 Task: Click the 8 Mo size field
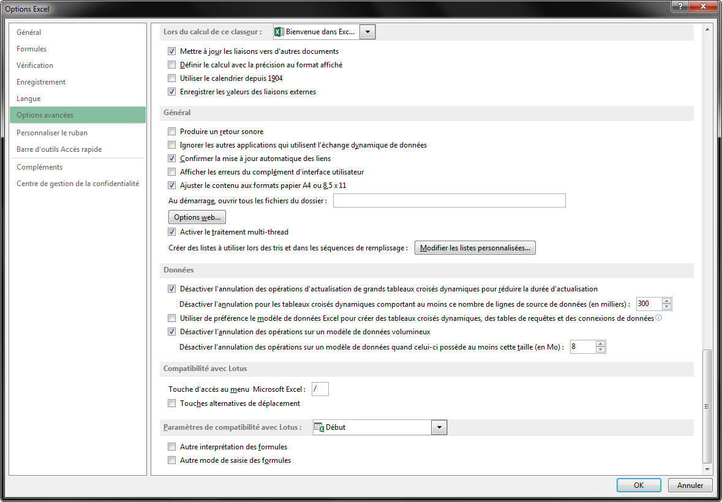pos(583,347)
